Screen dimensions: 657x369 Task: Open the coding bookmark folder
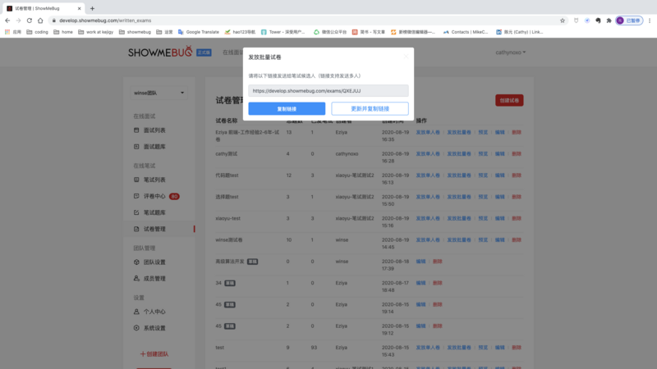[37, 32]
